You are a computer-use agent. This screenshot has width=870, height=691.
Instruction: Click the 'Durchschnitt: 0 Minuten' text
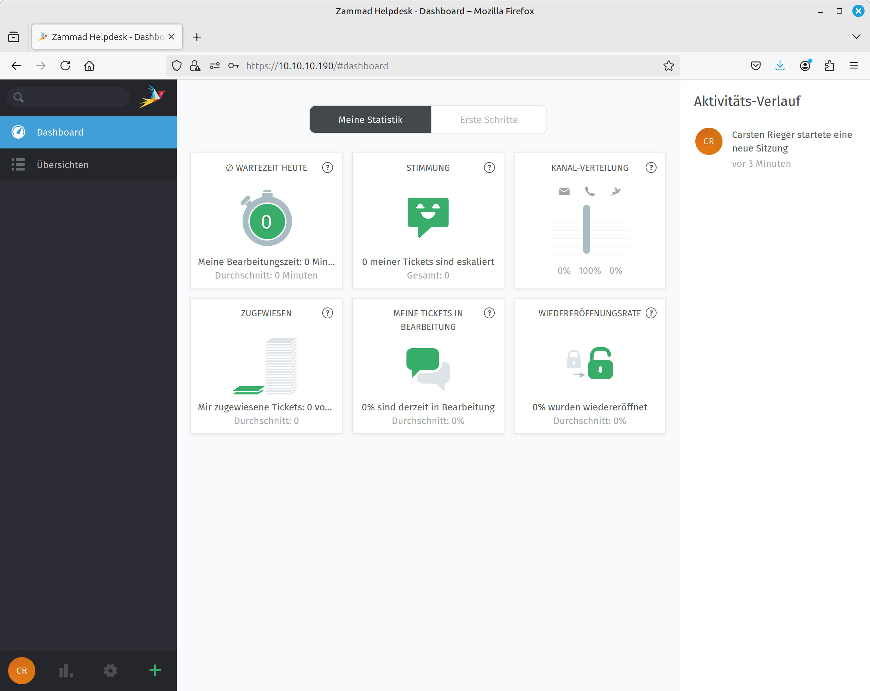(266, 275)
